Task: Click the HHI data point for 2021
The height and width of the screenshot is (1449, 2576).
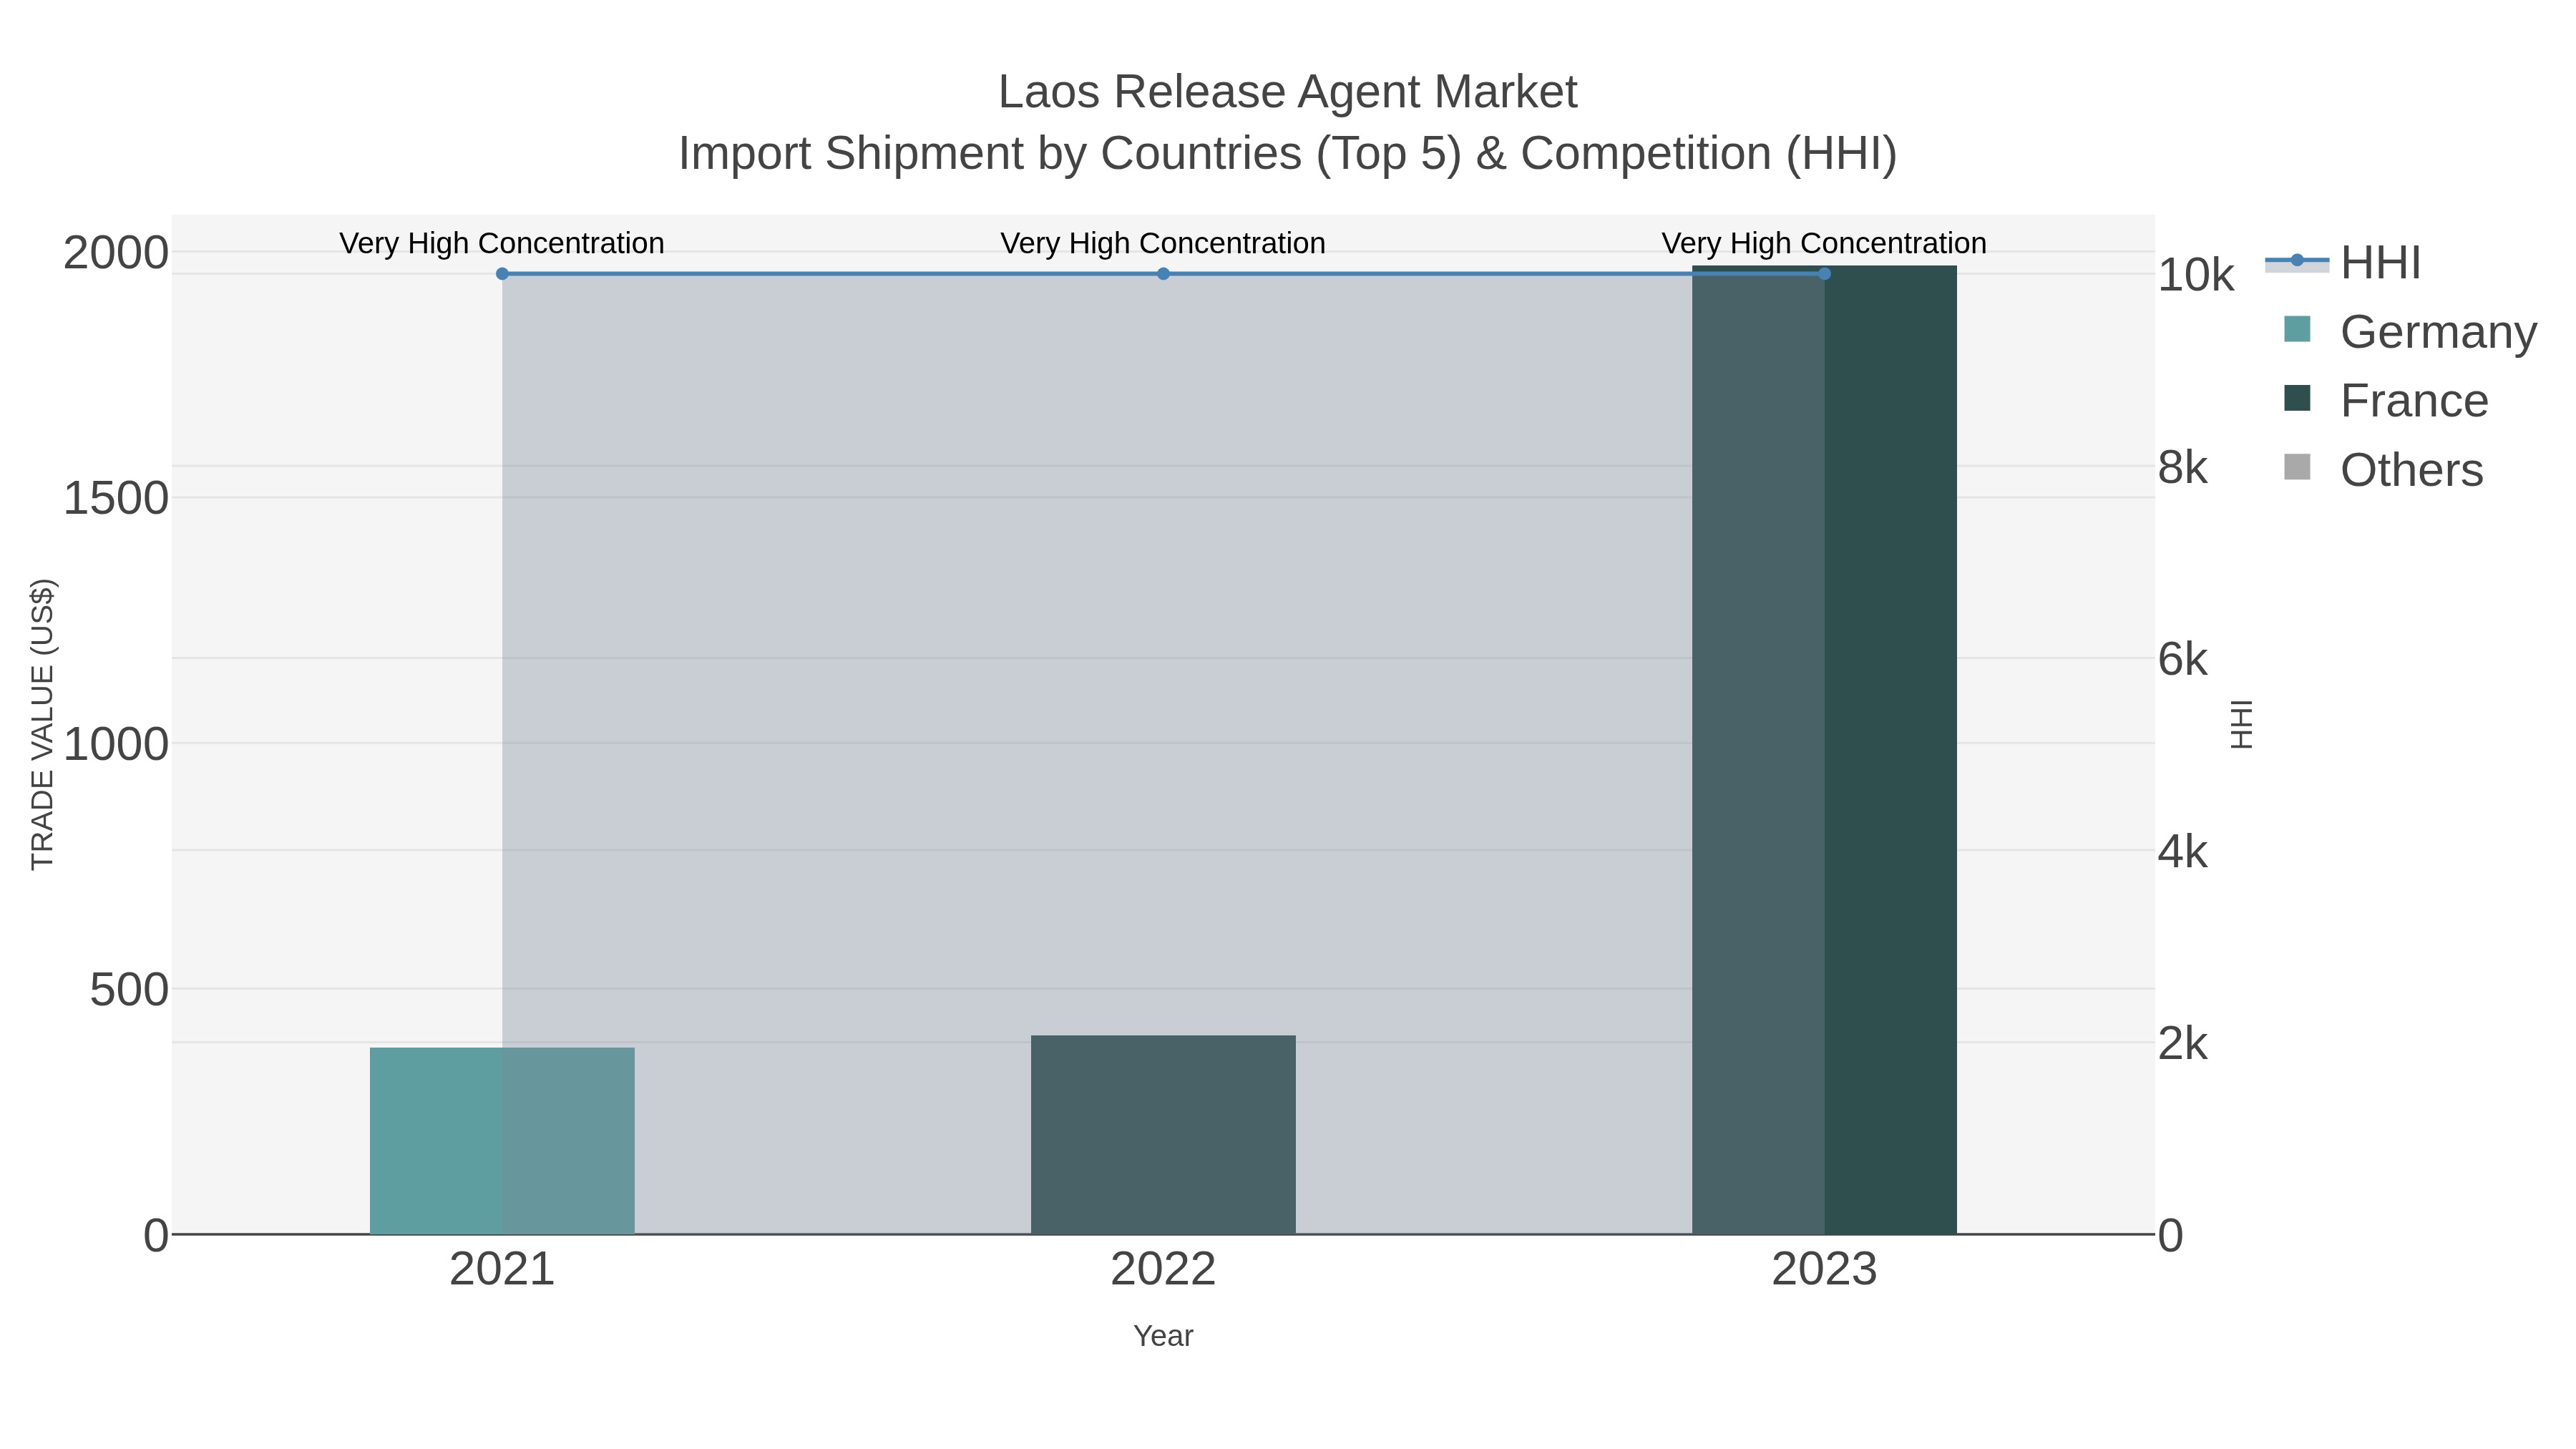Action: (x=502, y=274)
